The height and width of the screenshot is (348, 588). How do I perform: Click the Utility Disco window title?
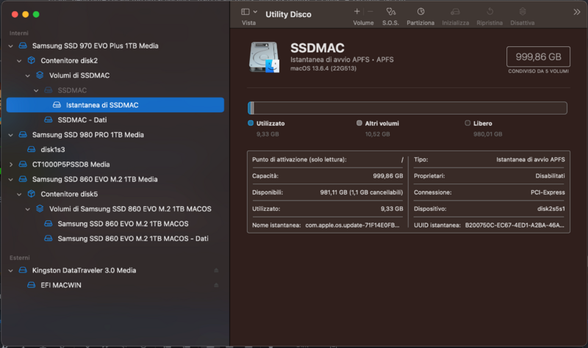(288, 14)
